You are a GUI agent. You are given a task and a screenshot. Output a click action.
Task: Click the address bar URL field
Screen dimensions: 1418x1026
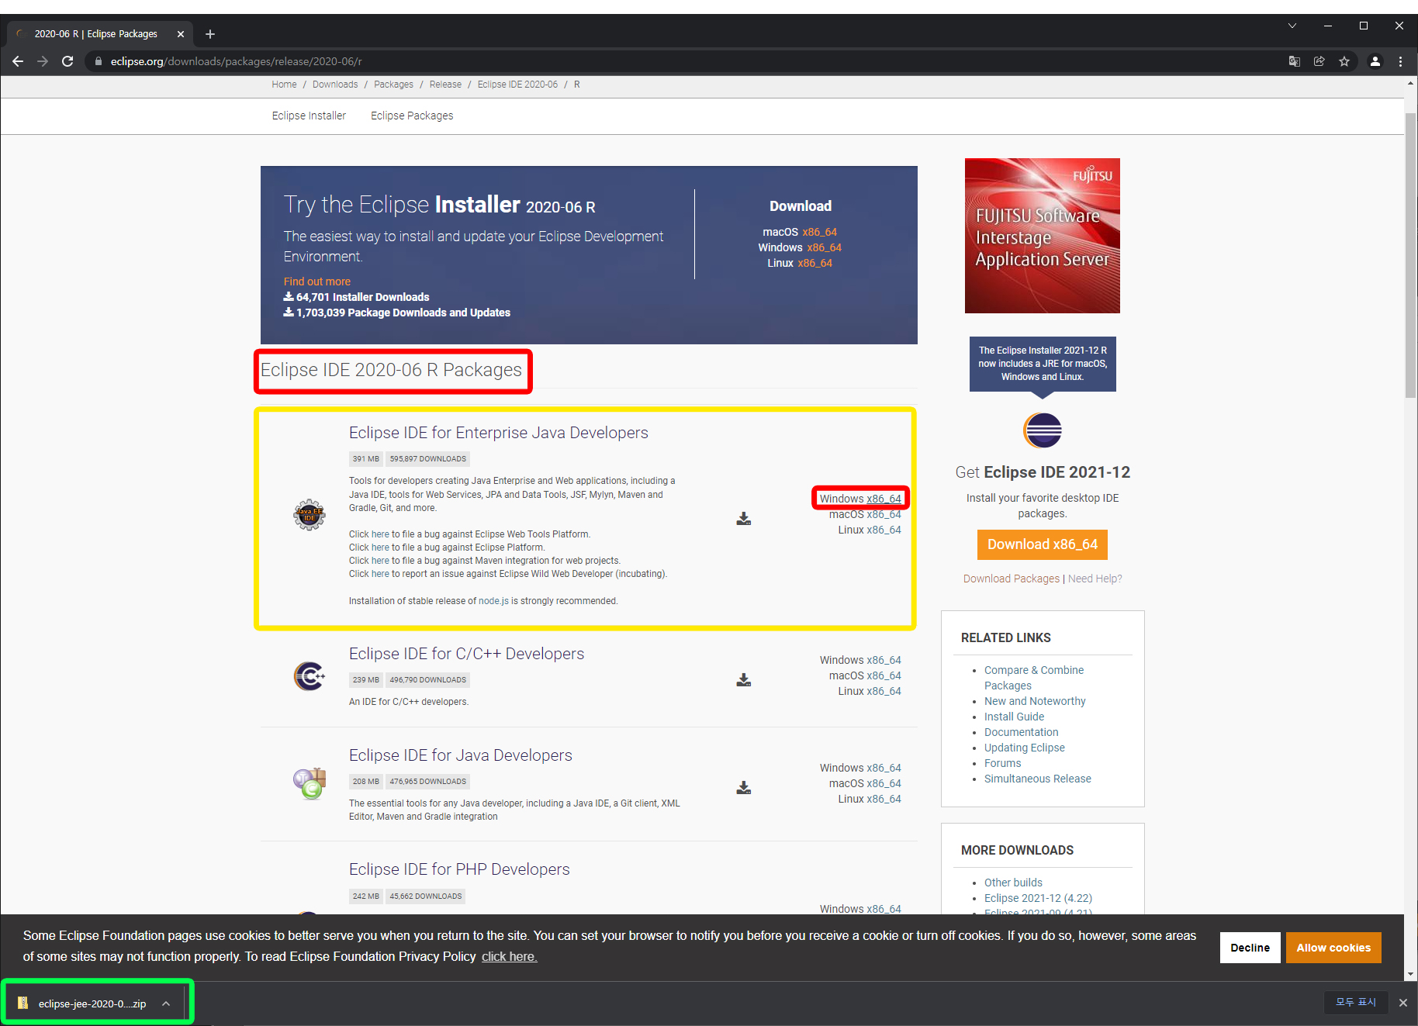683,61
